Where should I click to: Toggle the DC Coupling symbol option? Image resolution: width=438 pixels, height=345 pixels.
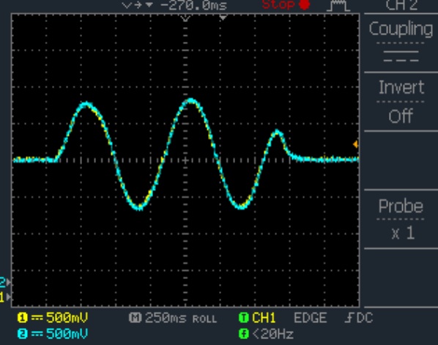pos(401,56)
